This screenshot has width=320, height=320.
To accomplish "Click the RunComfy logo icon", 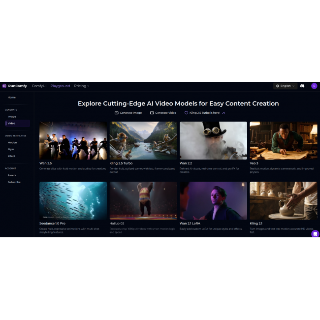I will 4,86.
